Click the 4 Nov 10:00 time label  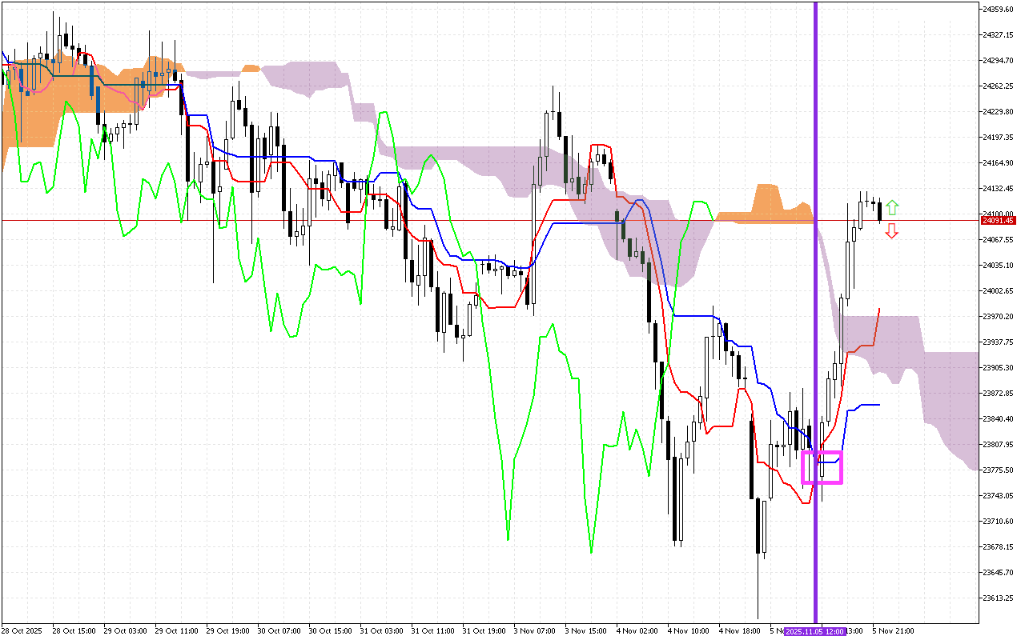[689, 630]
